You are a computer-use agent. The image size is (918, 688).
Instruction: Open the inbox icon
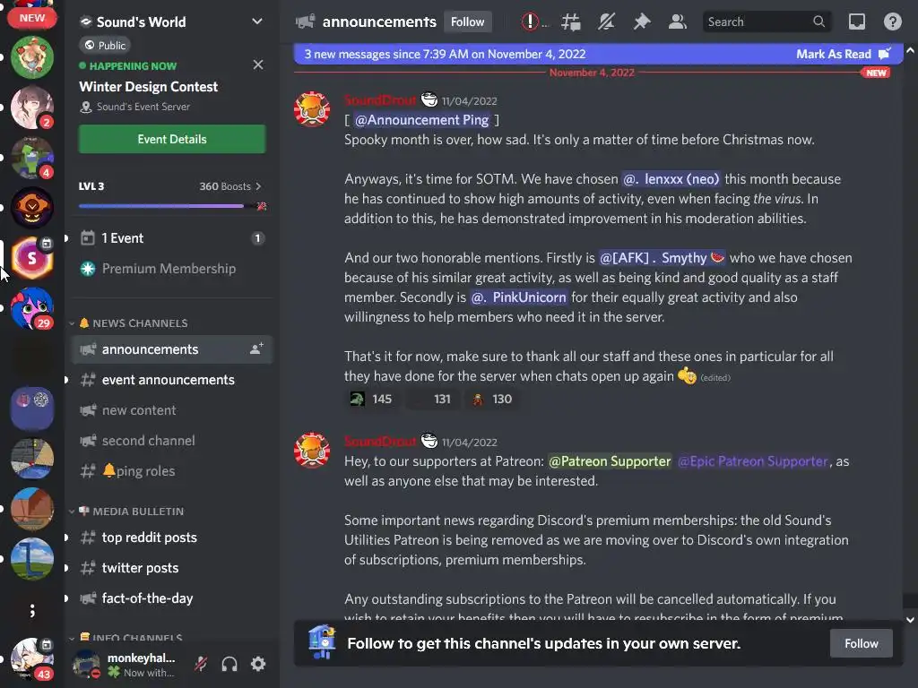pos(856,22)
